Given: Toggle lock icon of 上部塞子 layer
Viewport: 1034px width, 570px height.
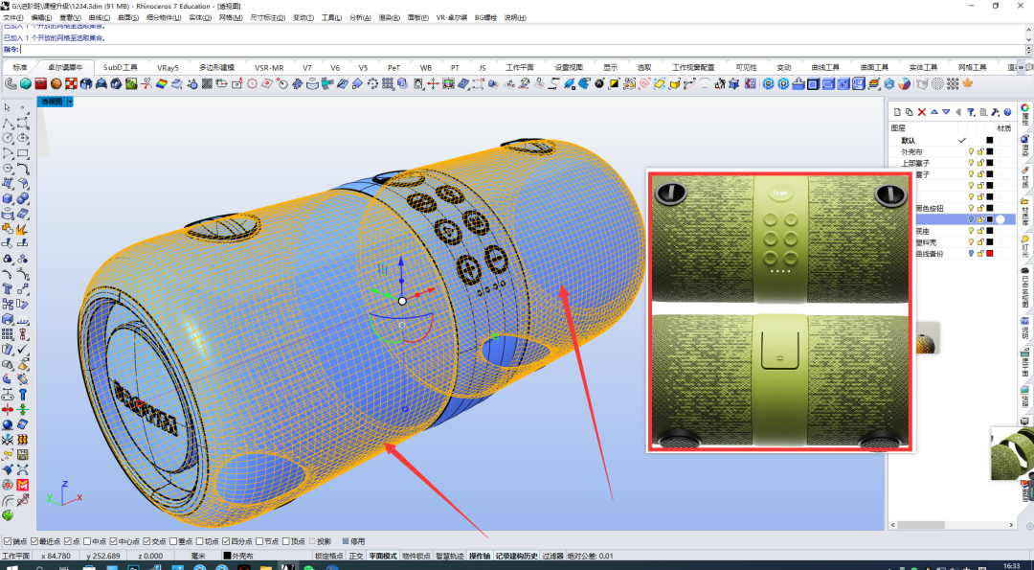Looking at the screenshot, I should 980,163.
